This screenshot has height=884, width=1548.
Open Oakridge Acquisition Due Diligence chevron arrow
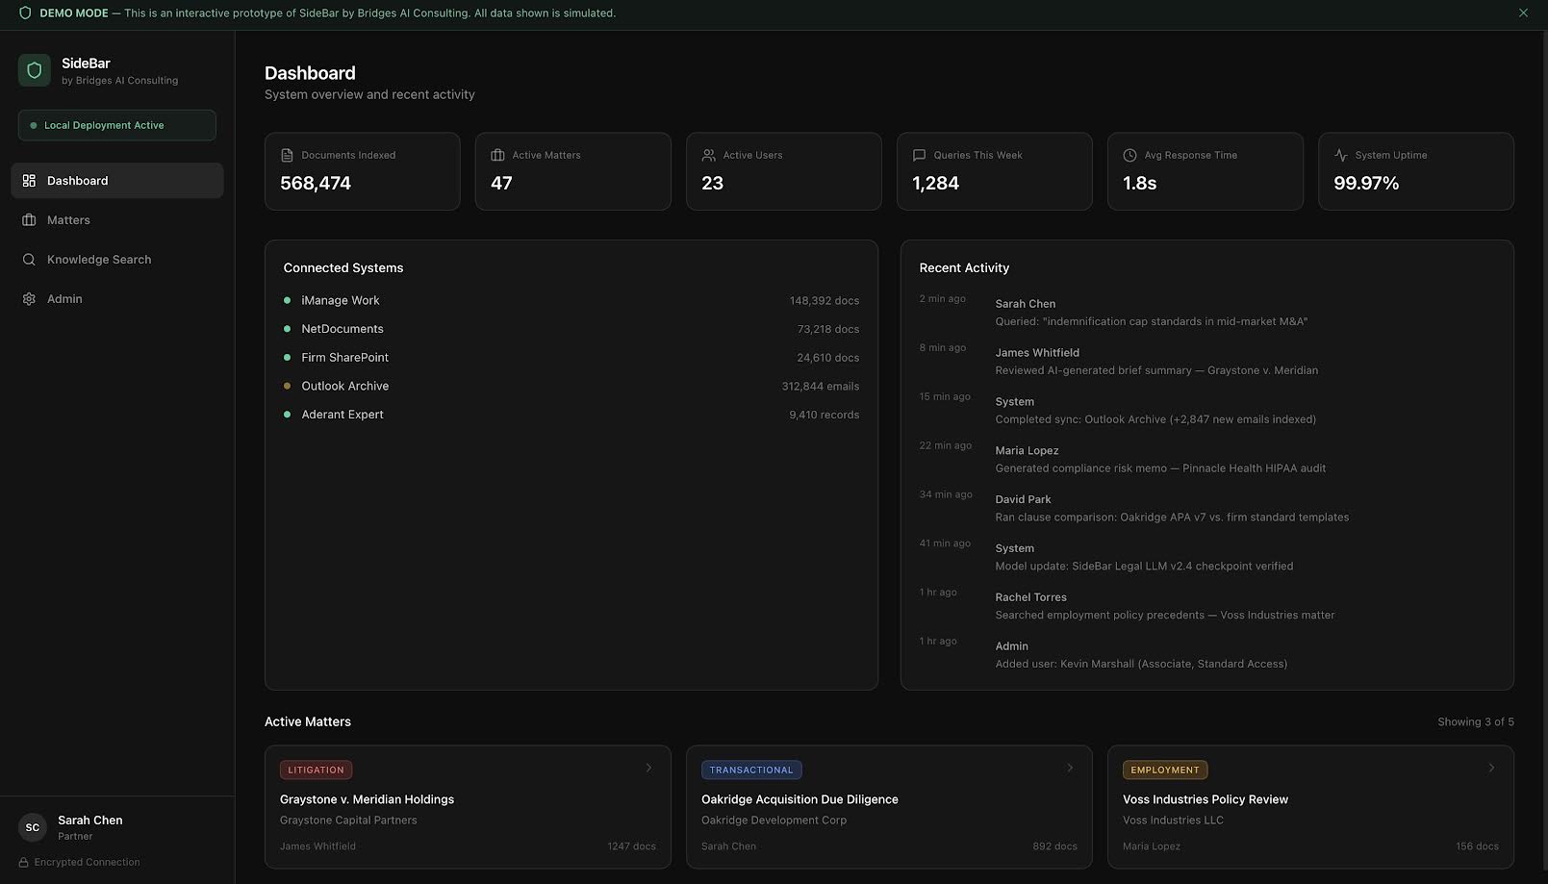tap(1070, 768)
